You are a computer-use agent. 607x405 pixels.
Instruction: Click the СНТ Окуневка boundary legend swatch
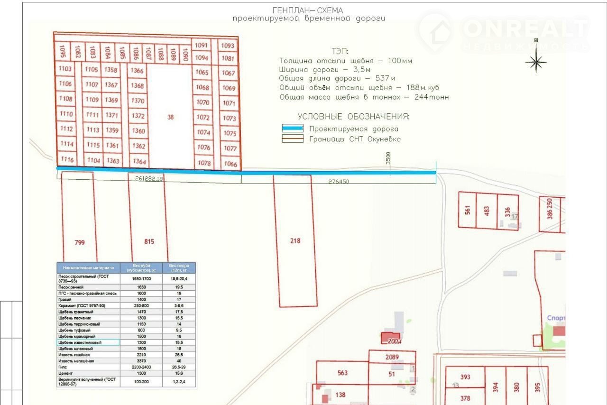pyautogui.click(x=292, y=139)
